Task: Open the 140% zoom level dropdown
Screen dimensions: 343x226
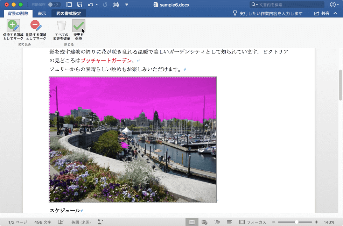Action: [328, 221]
